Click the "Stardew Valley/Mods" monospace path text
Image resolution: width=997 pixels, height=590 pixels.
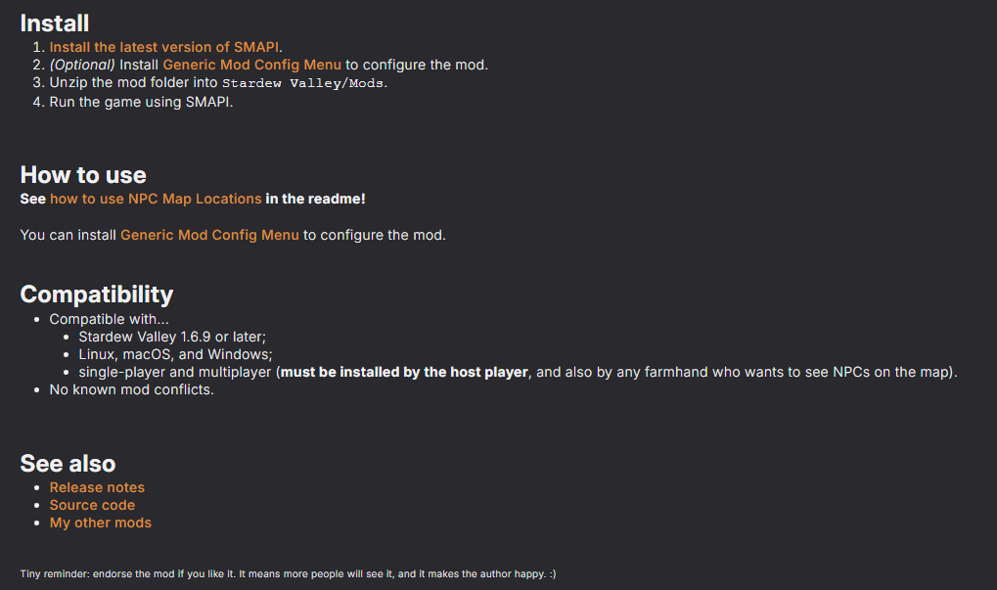pos(303,83)
